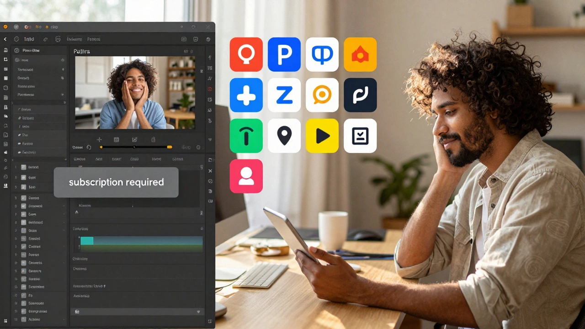Screen dimensions: 585x329
Task: Click the yellow left handle of the trim slider
Action: (101, 147)
